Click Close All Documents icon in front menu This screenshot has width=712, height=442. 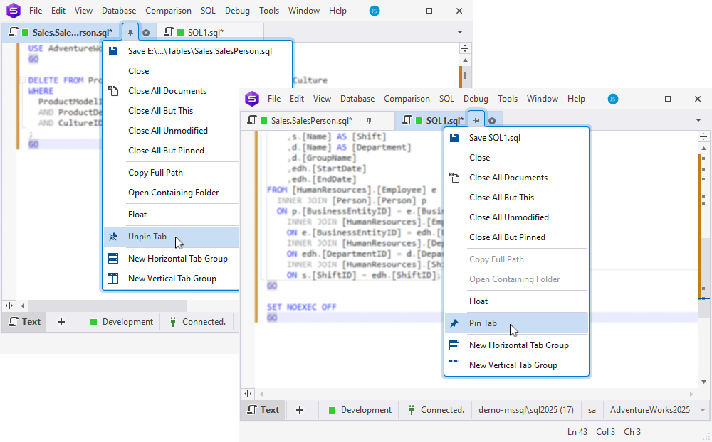tap(454, 177)
